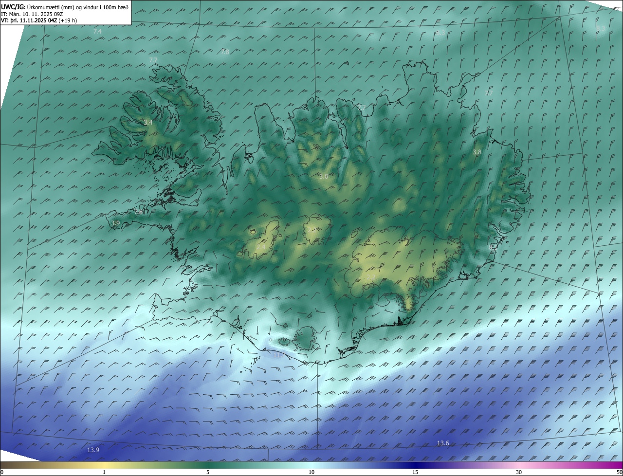Pick the '15' tick on the color scale

(415, 472)
